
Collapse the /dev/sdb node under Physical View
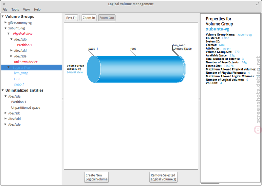11,39
